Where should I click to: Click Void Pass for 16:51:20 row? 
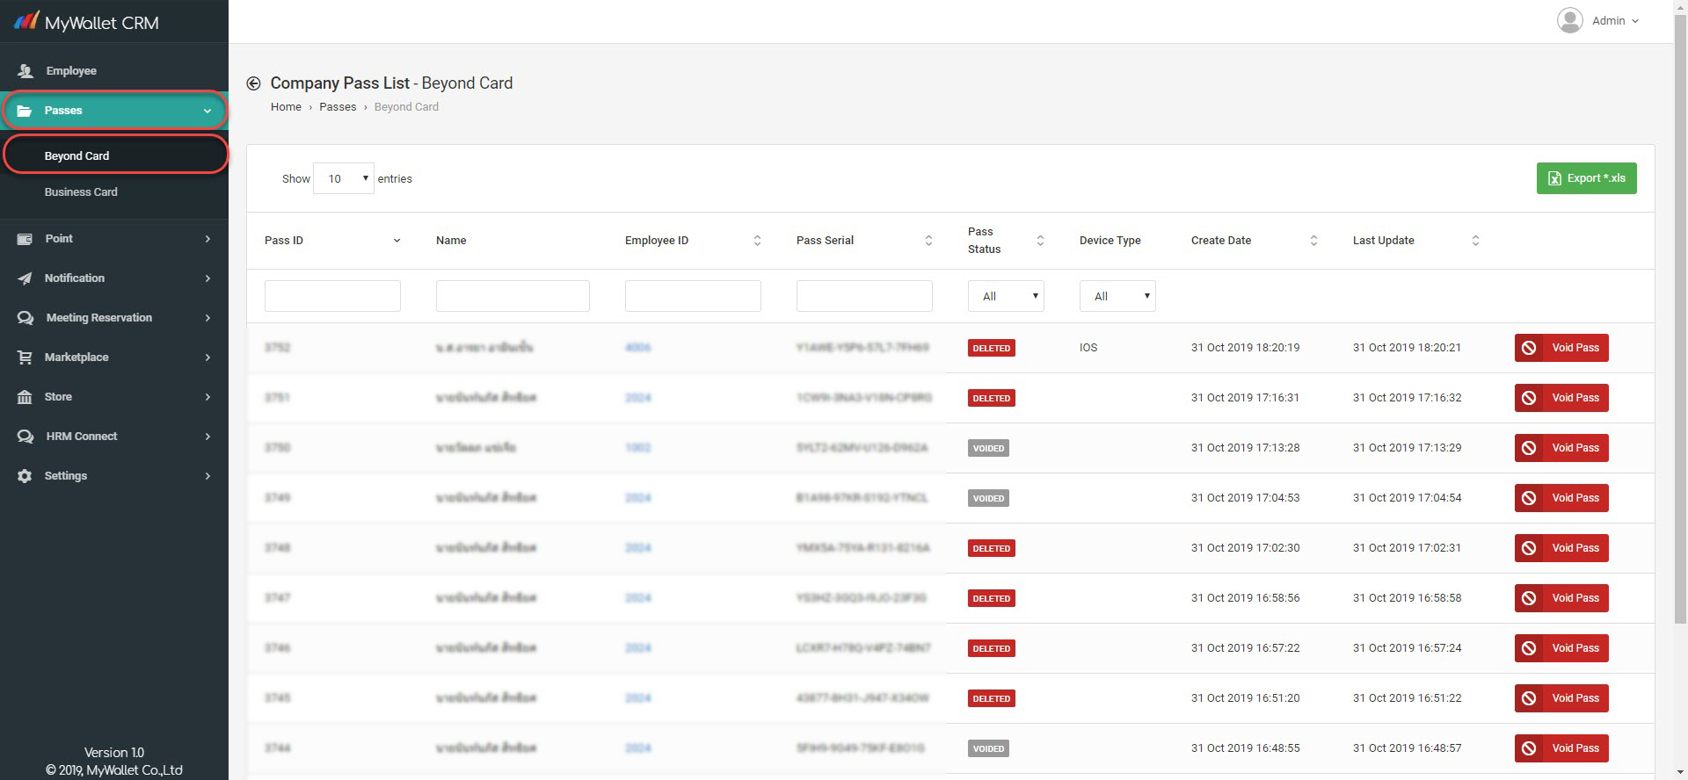1561,698
